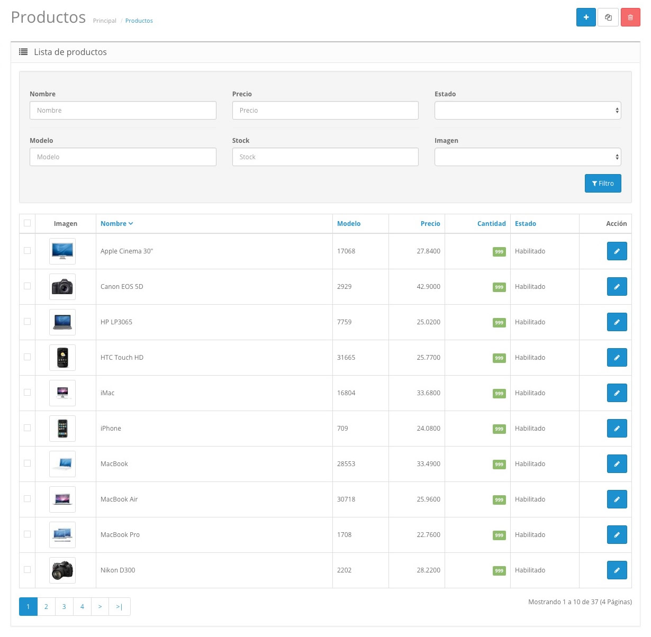The width and height of the screenshot is (651, 637).
Task: Check the Canon EOS 5D row checkbox
Action: (28, 286)
